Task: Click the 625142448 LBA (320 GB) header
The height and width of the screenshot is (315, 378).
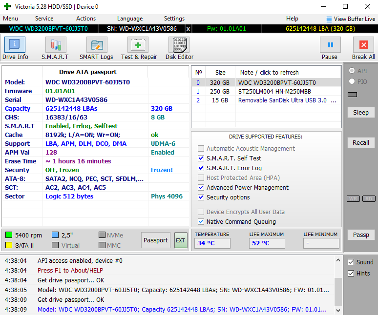Action: pos(320,29)
